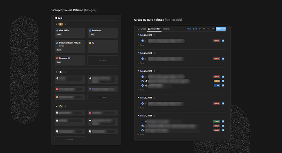Collapse the Feb 27, 2024 group
This screenshot has height=153, width=282.
pyautogui.click(x=138, y=53)
